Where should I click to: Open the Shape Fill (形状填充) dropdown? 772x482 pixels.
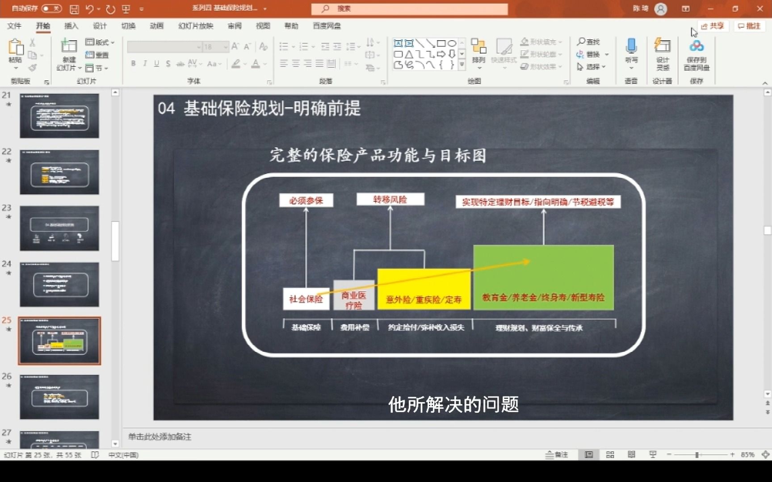pos(541,42)
